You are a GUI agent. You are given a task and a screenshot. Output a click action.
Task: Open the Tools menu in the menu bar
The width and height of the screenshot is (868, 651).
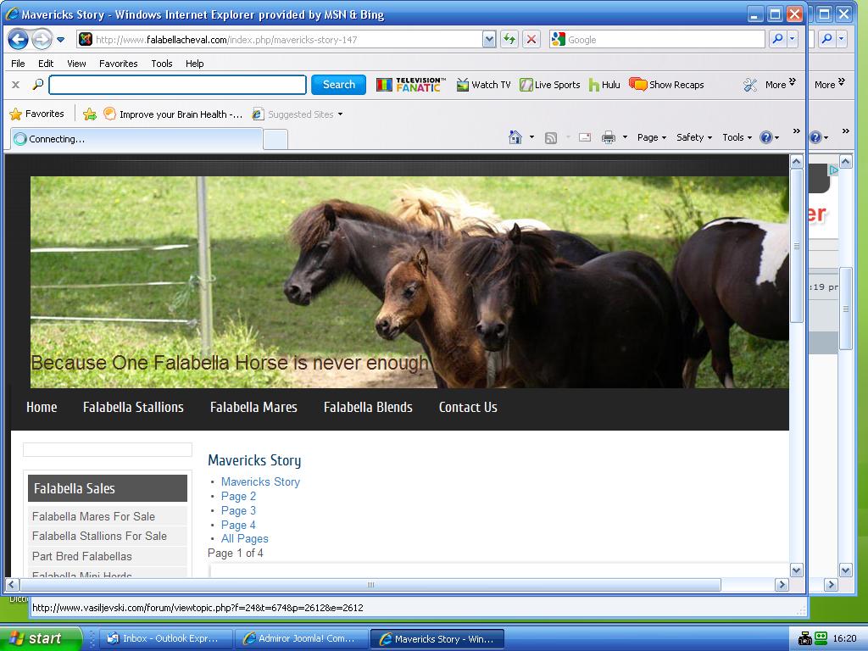(162, 64)
